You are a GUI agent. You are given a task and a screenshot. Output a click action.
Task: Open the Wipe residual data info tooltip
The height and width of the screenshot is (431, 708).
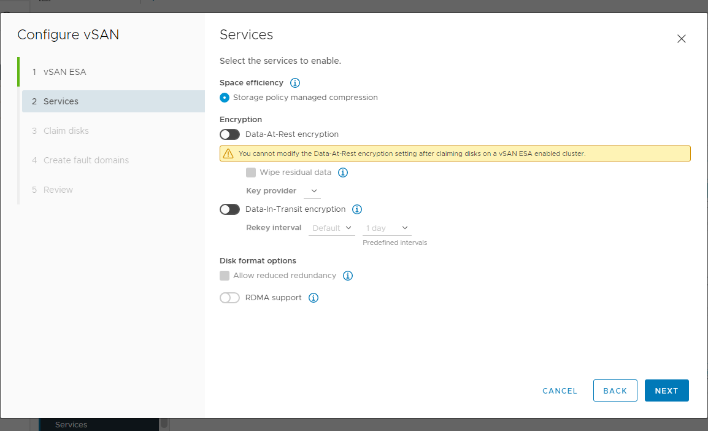pyautogui.click(x=343, y=173)
